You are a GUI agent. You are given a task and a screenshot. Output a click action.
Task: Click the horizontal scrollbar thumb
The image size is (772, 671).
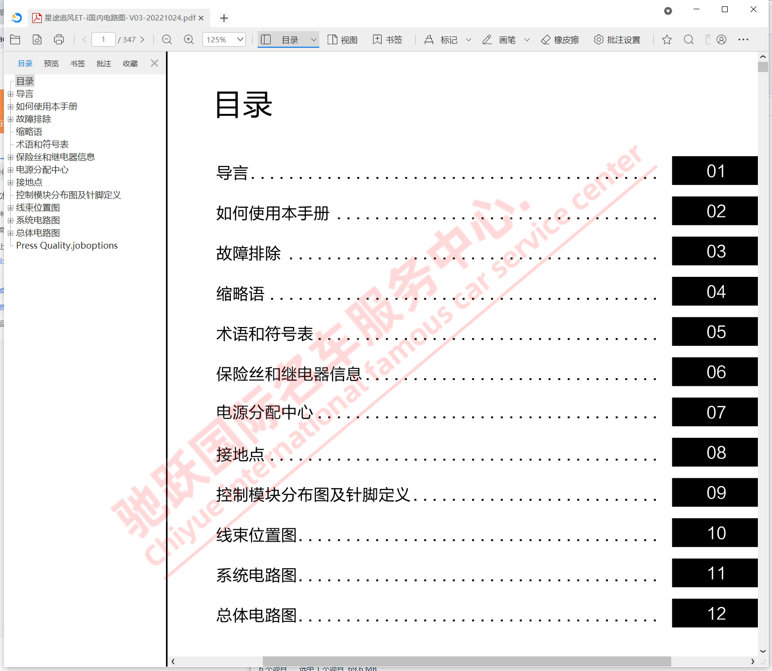[467, 661]
